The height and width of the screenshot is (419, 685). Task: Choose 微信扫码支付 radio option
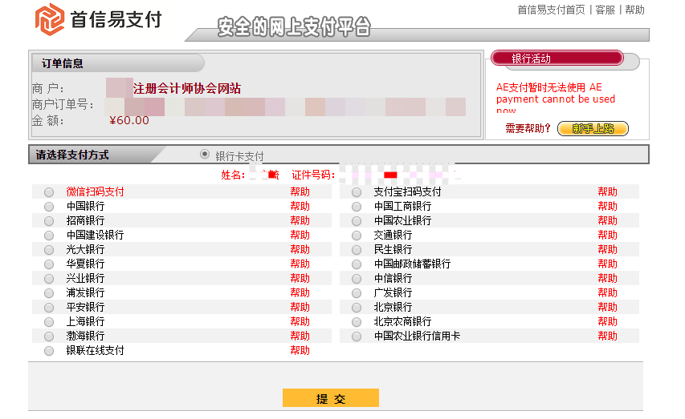[x=49, y=192]
